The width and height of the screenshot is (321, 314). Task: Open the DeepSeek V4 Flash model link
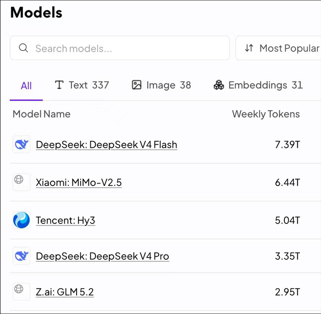[x=106, y=145]
